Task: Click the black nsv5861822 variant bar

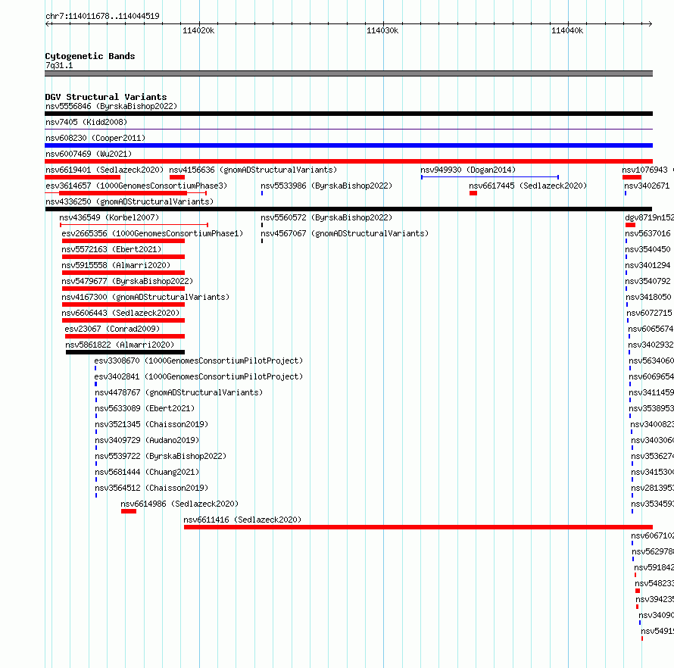Action: pos(125,352)
